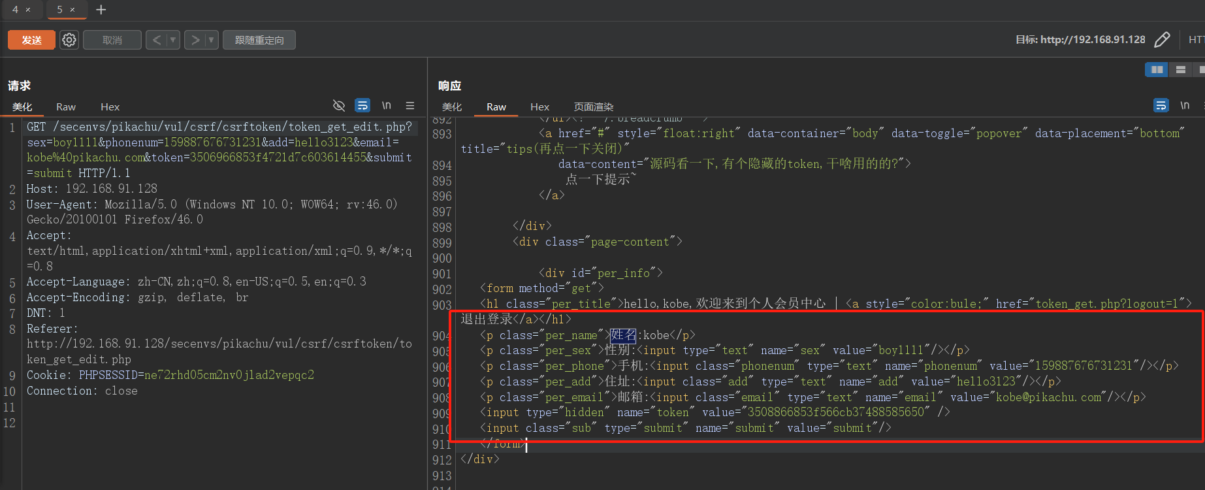Close Repeater tab 5
This screenshot has width=1205, height=490.
[x=72, y=10]
